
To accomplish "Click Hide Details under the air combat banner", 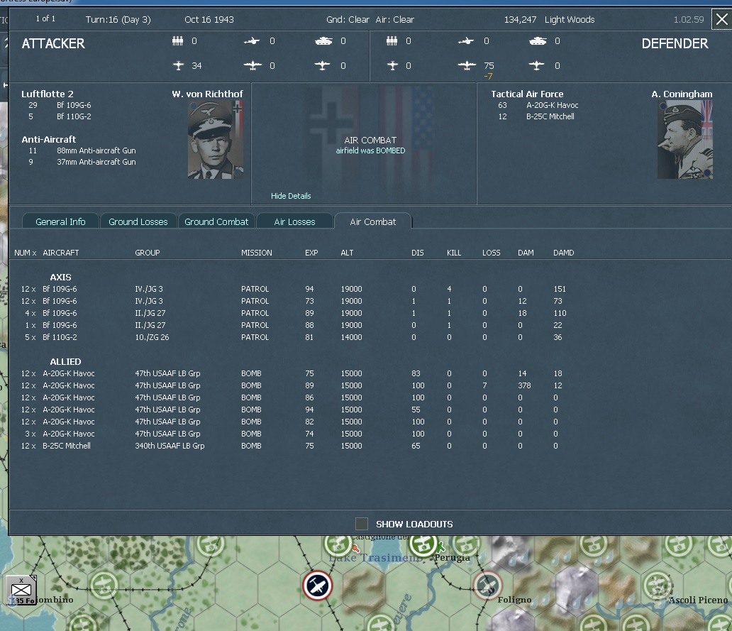I will pos(291,196).
